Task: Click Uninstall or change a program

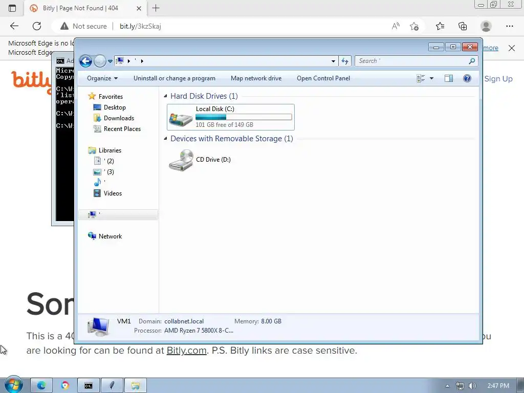Action: tap(174, 78)
